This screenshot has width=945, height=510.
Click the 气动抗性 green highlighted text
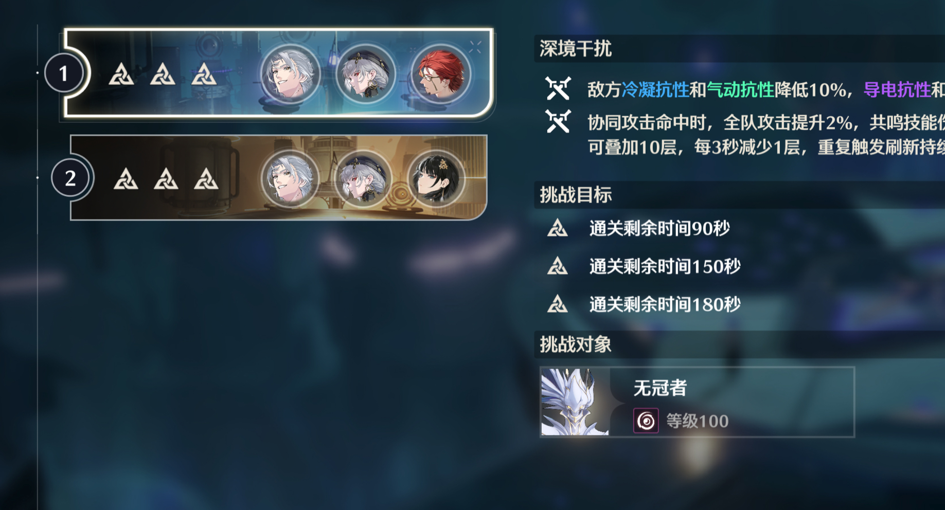coord(741,90)
